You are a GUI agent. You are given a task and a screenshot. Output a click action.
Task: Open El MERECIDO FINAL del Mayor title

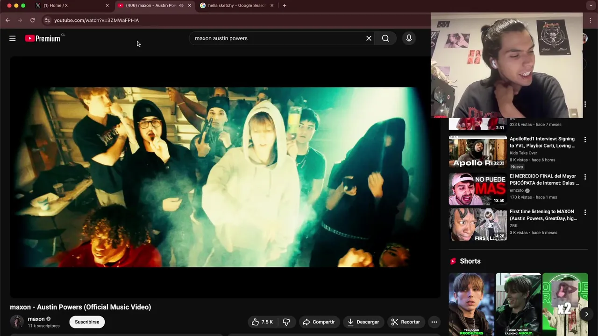point(544,180)
